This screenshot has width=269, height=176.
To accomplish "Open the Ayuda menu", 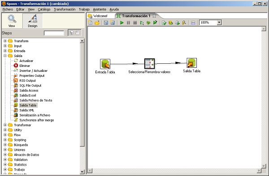I will point(114,9).
